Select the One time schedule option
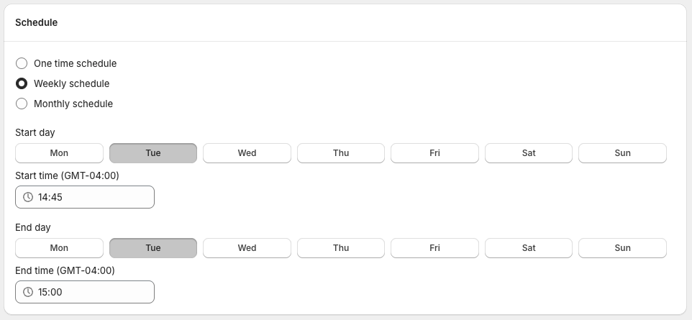The image size is (692, 320). tap(22, 63)
